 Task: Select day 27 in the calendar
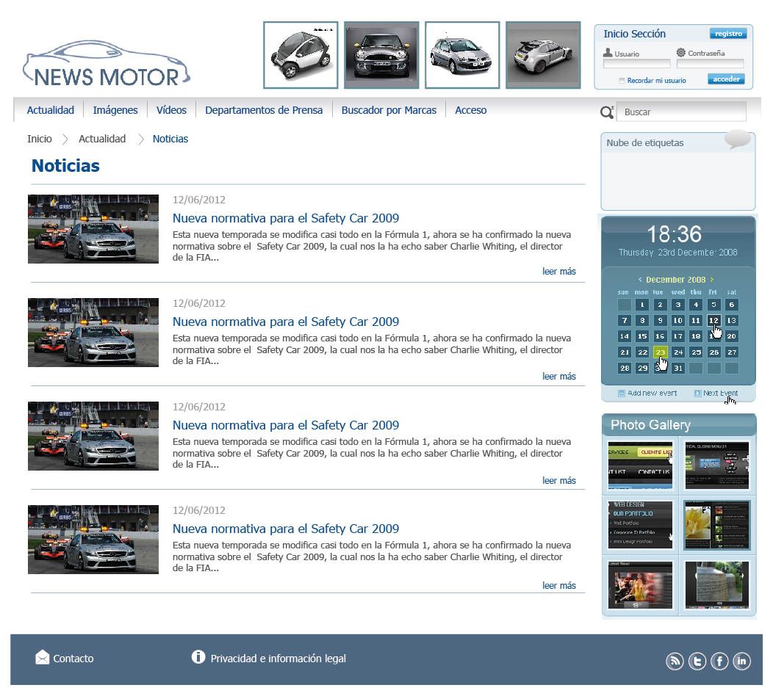(732, 352)
